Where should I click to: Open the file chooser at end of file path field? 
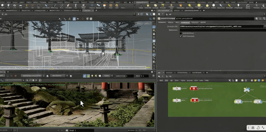(x=264, y=27)
